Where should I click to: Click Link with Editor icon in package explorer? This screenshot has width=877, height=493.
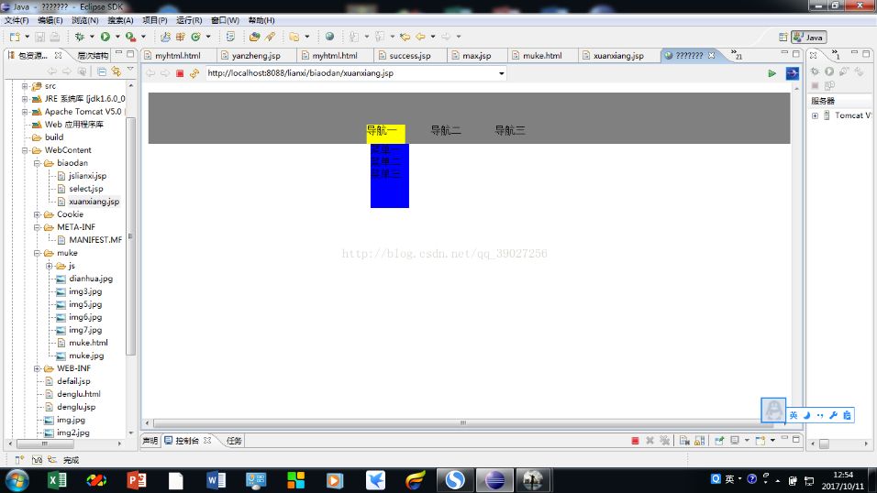(116, 71)
